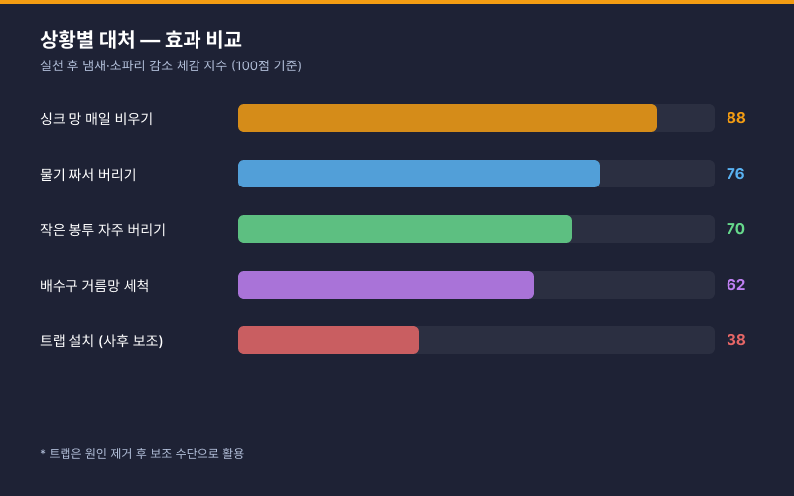The width and height of the screenshot is (794, 496).
Task: Select the 물기 짜서 버리기 label
Action: point(88,175)
